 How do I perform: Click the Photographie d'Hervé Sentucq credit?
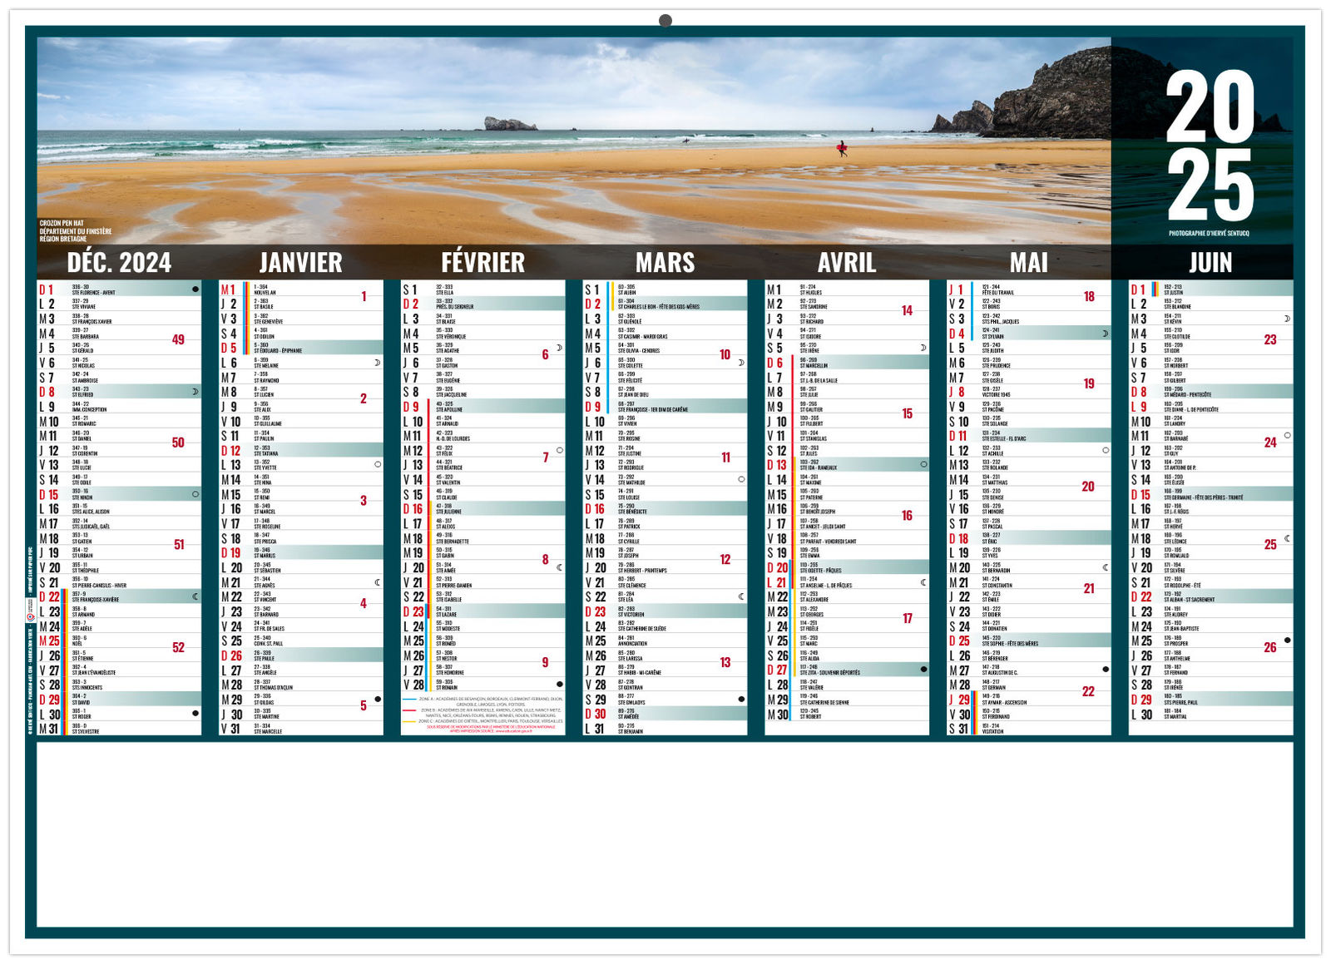pyautogui.click(x=1209, y=234)
